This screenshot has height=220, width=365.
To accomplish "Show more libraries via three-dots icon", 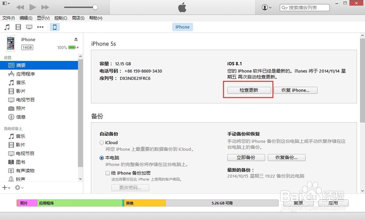I will (40, 27).
